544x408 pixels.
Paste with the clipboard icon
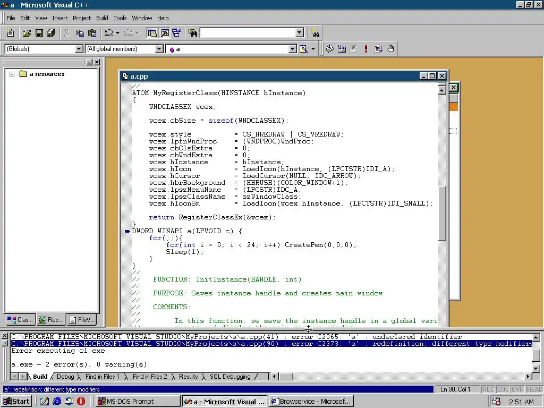[x=92, y=33]
